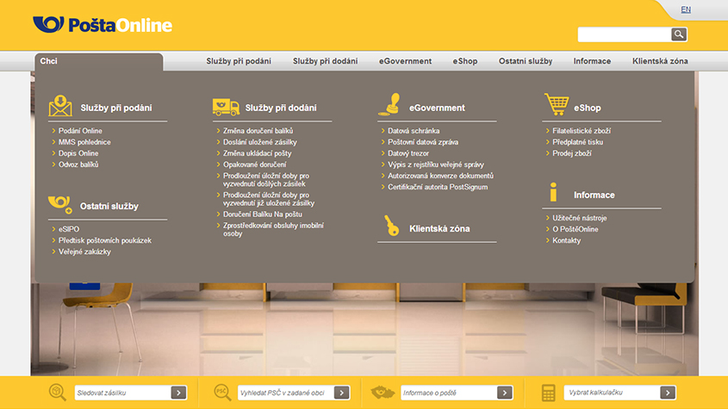Click the Klientská zóna key icon
Image resolution: width=728 pixels, height=409 pixels.
pyautogui.click(x=391, y=226)
